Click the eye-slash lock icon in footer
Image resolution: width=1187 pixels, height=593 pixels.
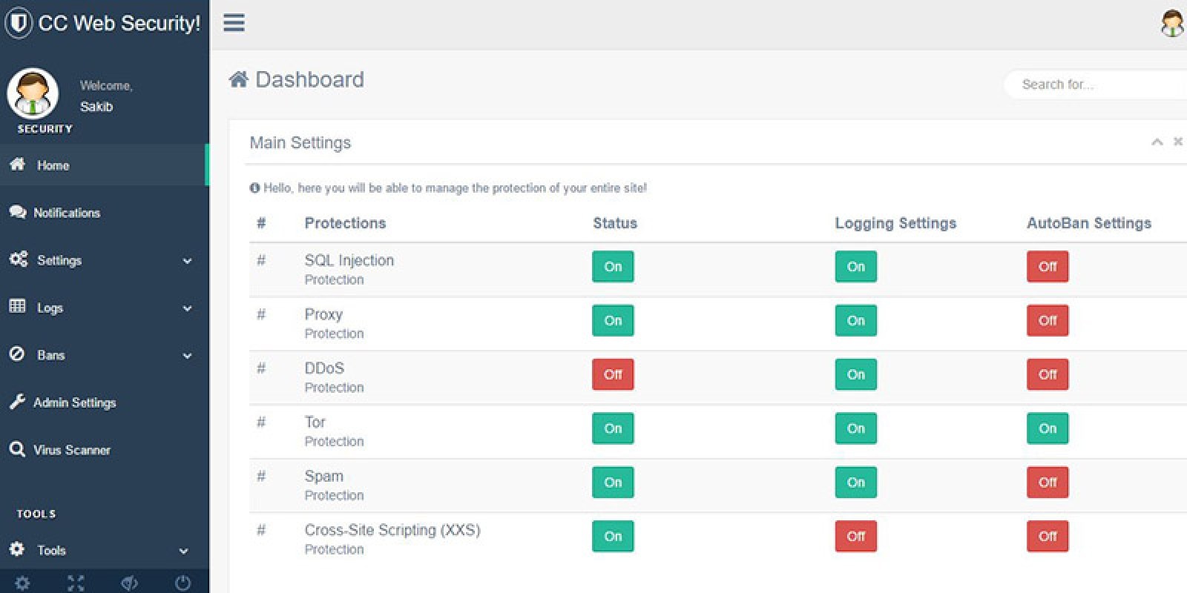click(129, 583)
